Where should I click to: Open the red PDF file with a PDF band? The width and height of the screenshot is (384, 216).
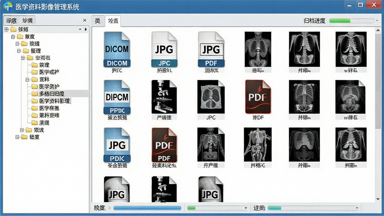click(164, 145)
